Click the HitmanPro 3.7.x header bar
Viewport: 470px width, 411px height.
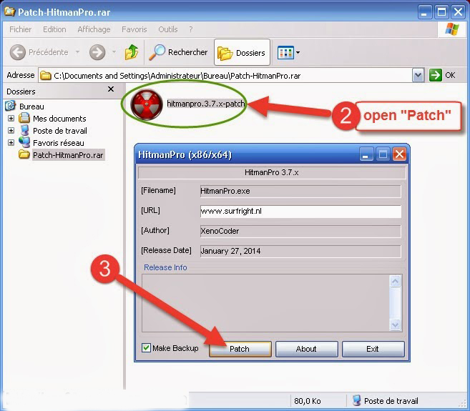click(272, 172)
